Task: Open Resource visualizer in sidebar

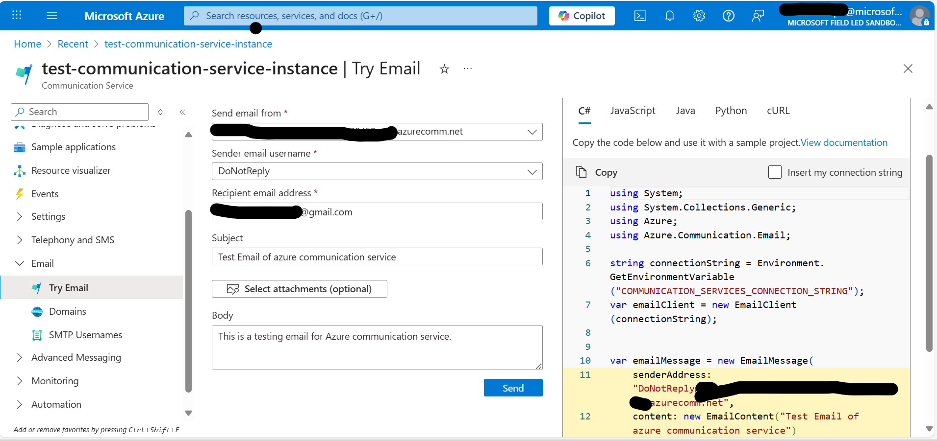Action: [x=71, y=170]
